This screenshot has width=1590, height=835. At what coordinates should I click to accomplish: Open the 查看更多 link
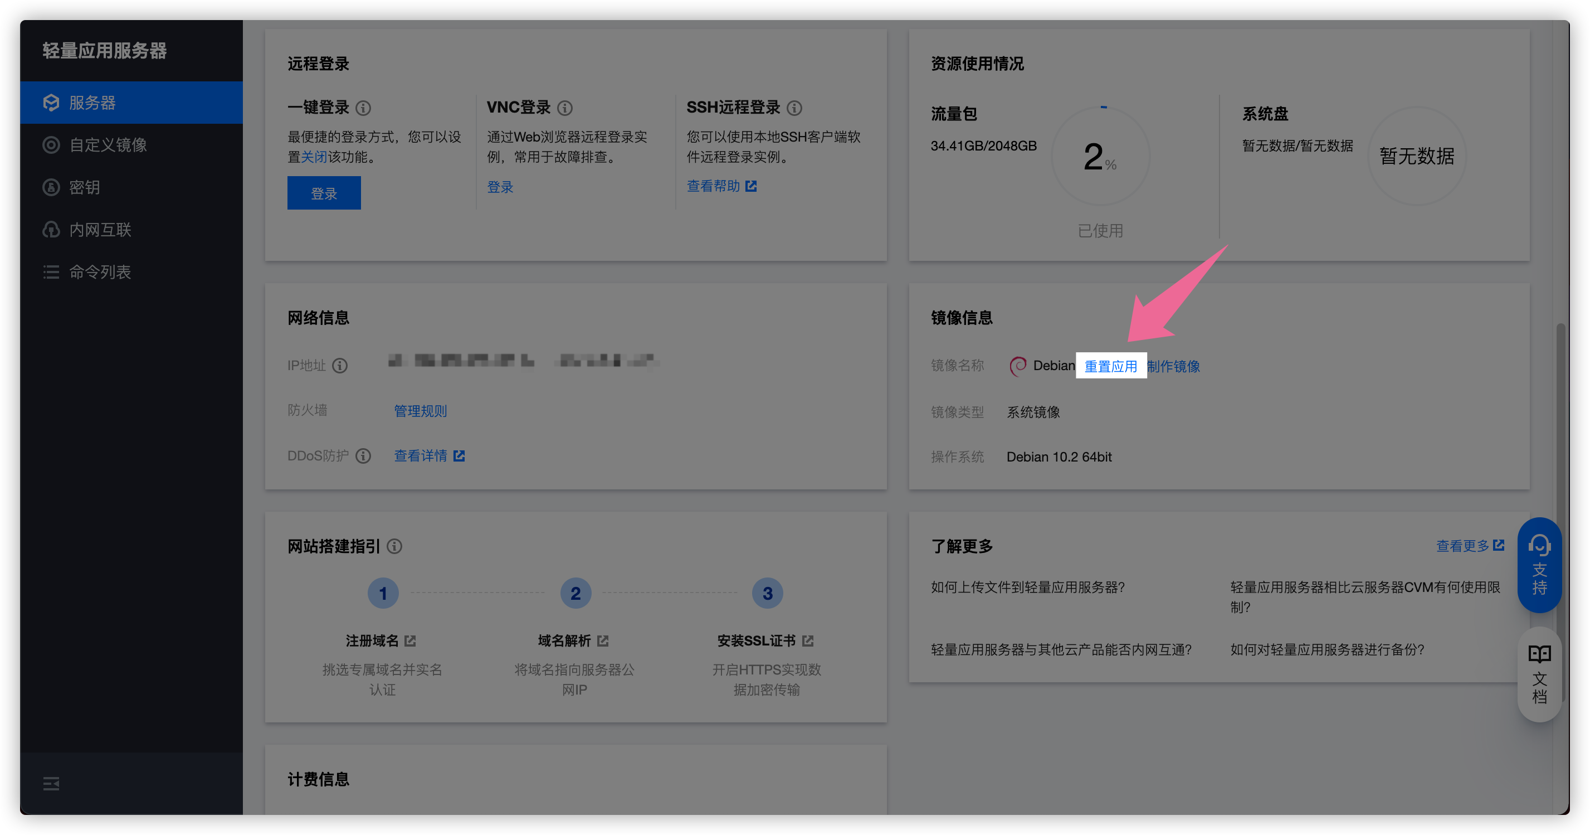click(x=1462, y=546)
